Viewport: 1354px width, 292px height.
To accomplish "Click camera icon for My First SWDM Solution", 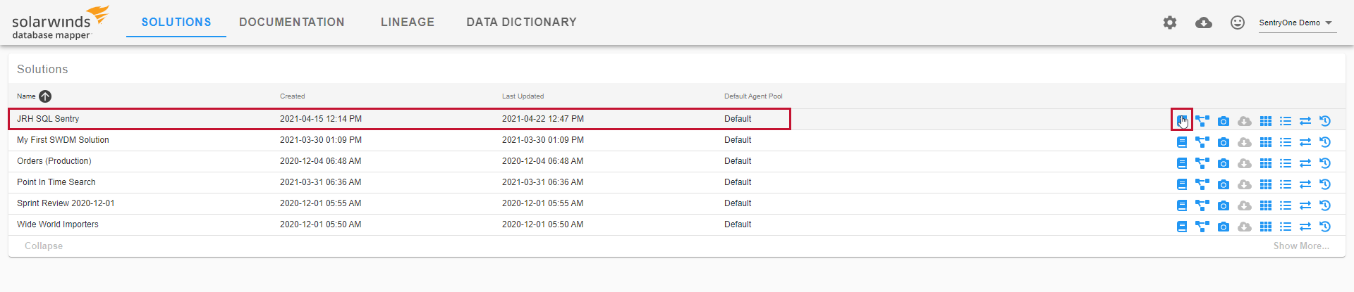I will pos(1224,142).
